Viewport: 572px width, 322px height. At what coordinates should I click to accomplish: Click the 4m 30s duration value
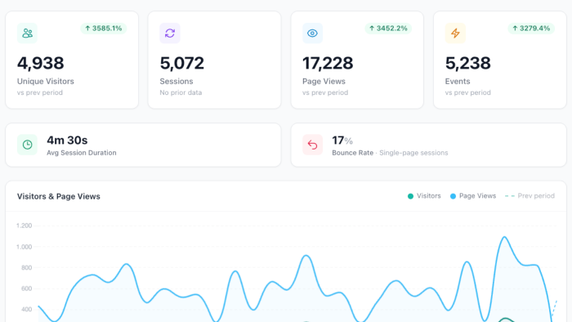tap(67, 141)
